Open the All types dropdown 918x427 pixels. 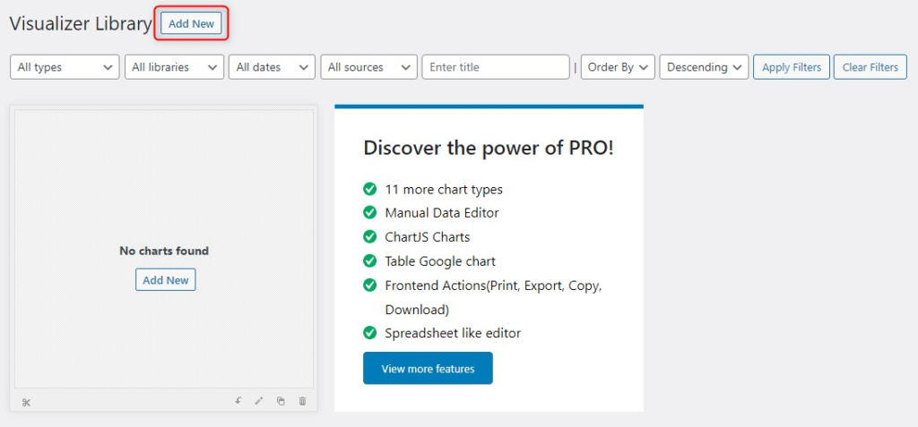click(65, 67)
